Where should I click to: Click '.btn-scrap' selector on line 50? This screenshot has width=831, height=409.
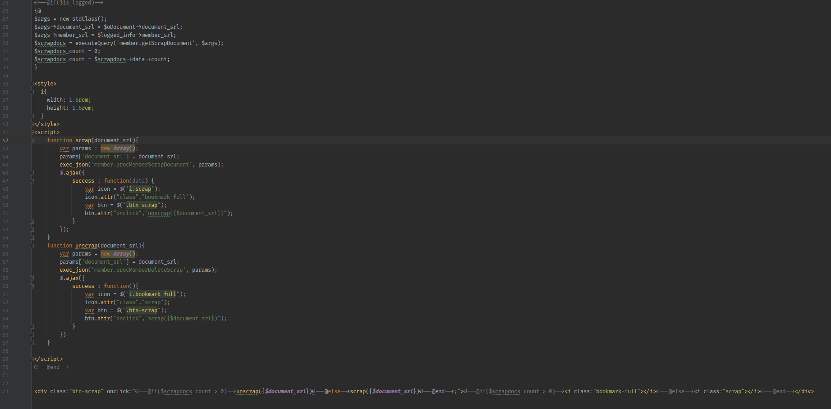[x=142, y=205]
